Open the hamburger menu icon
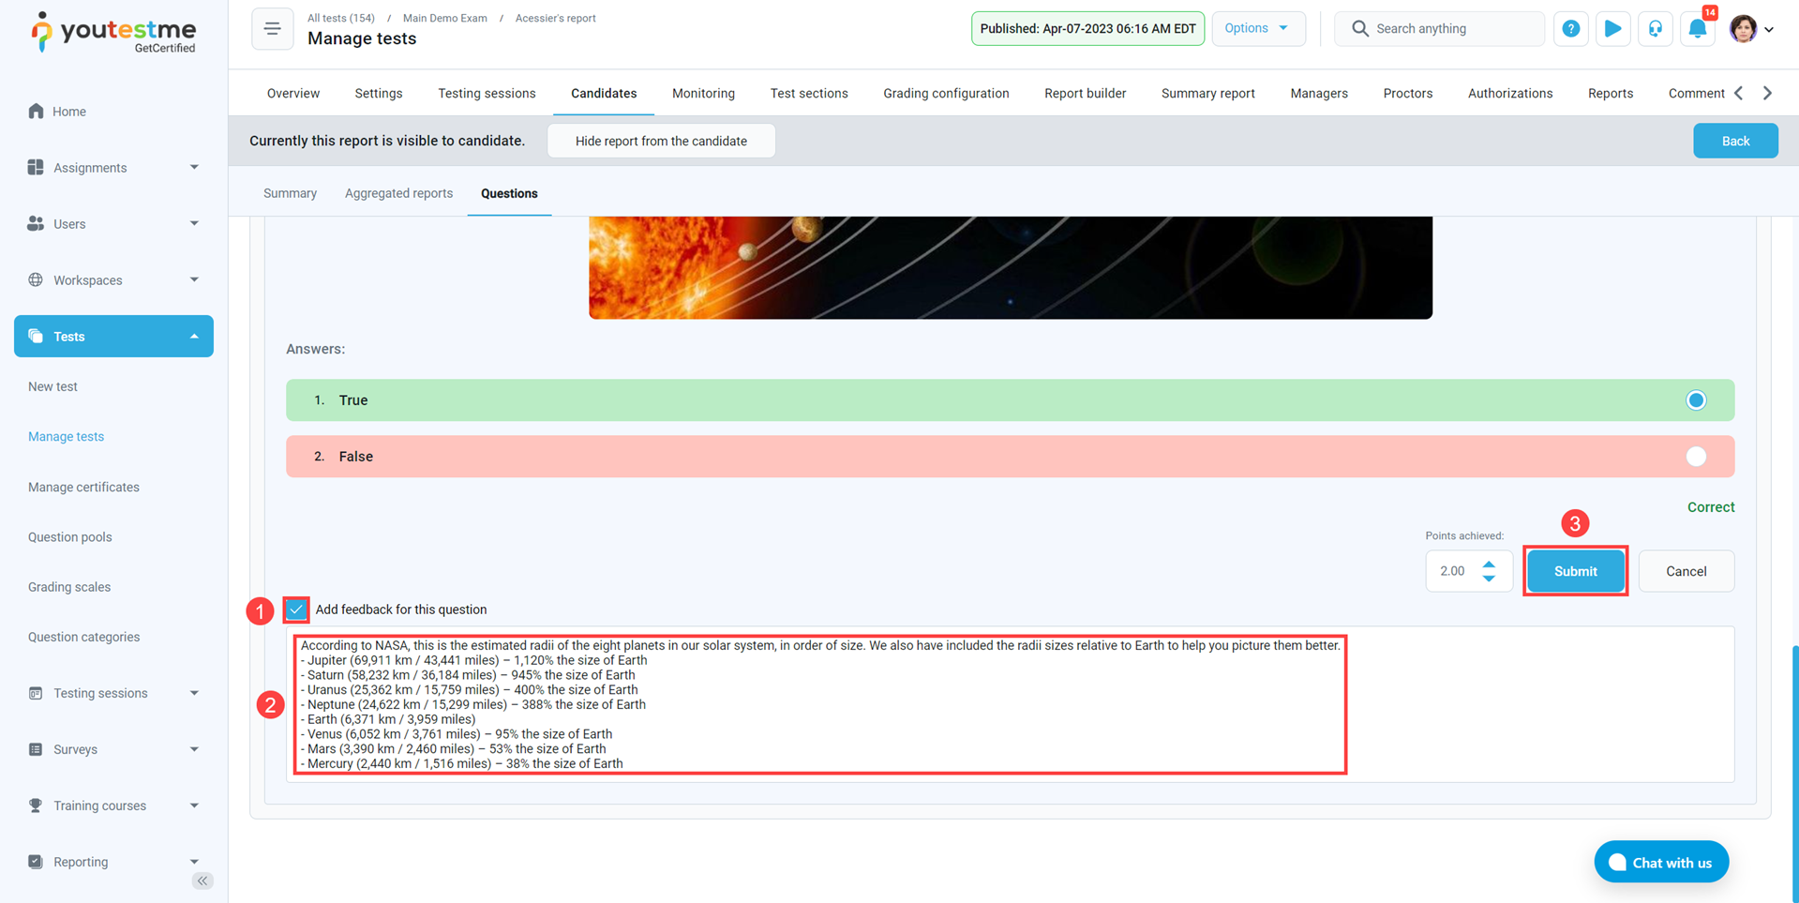1799x903 pixels. [x=273, y=29]
